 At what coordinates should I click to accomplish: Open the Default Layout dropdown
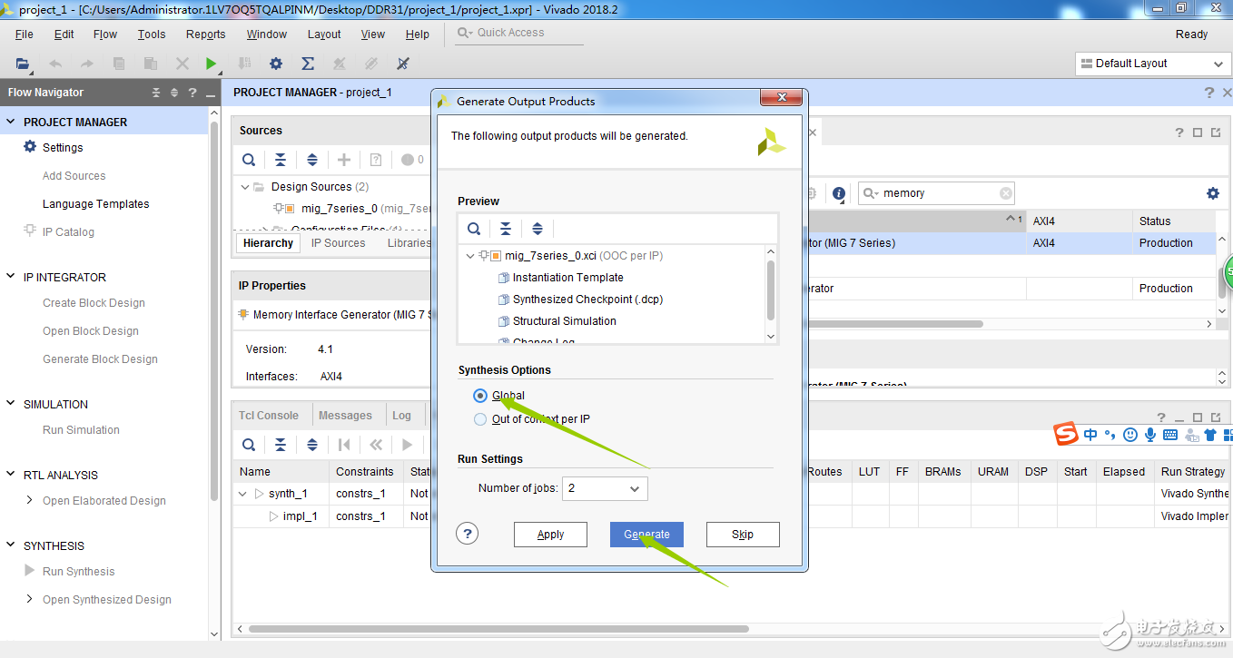pyautogui.click(x=1152, y=64)
